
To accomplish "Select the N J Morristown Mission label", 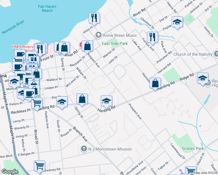I will pyautogui.click(x=110, y=149).
